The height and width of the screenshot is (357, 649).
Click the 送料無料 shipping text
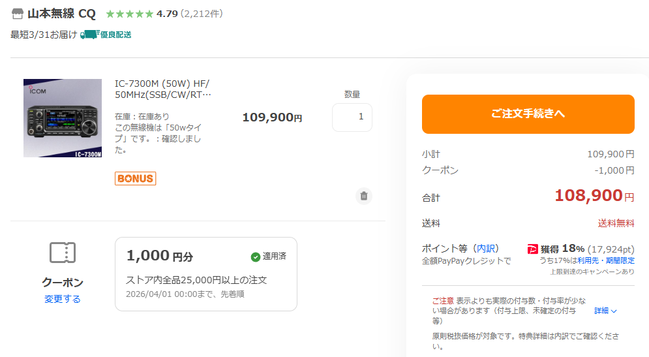click(x=616, y=223)
